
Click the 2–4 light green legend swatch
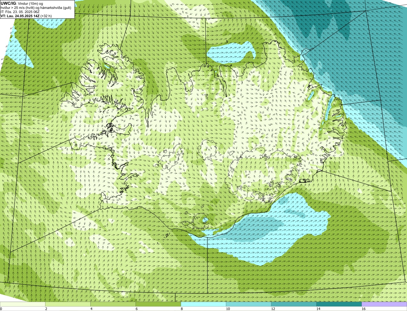pos(68,304)
